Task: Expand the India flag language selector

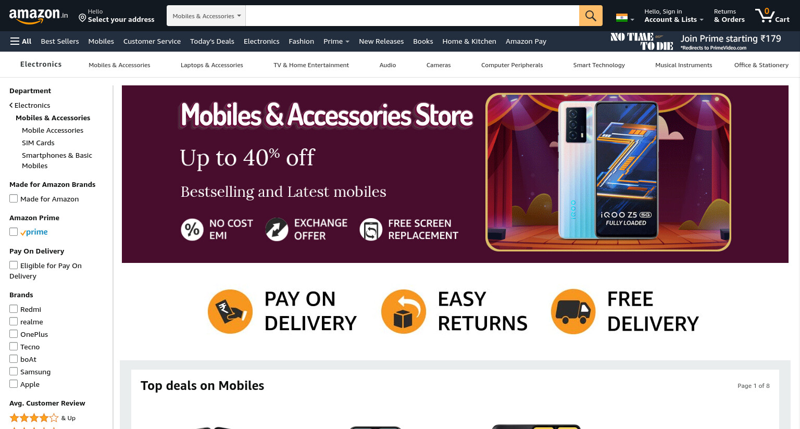Action: [625, 18]
